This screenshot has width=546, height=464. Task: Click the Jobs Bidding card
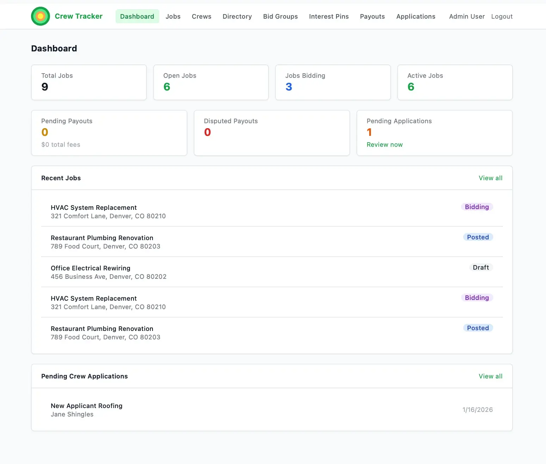(x=333, y=82)
